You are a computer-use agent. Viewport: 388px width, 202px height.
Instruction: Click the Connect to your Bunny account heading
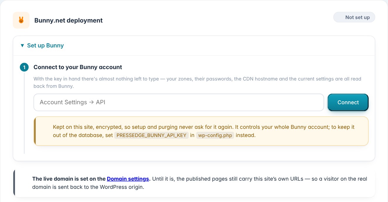[x=78, y=67]
